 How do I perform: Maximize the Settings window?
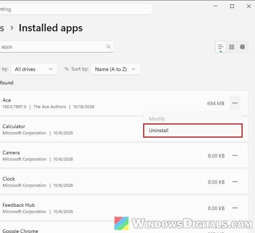232,6
